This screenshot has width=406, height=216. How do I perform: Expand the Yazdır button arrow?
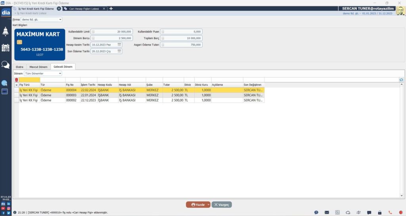tap(209, 205)
